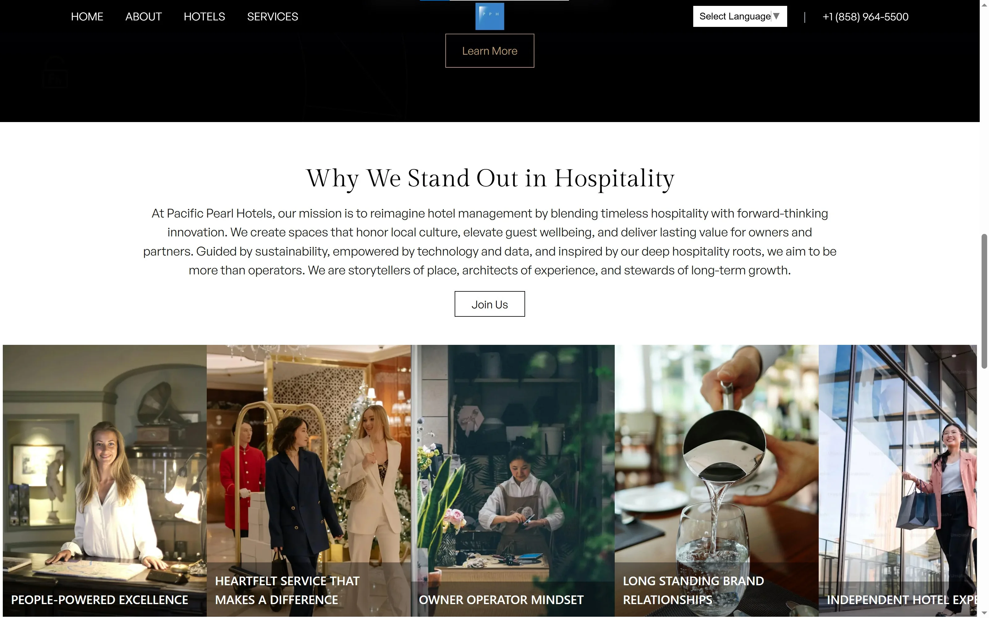Click the Select Language dropdown arrow
Image resolution: width=989 pixels, height=618 pixels.
[776, 16]
